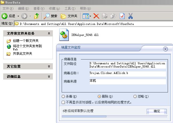173x123 pixels.
Task: Open the 查看(V) menu
Action: tap(39, 9)
